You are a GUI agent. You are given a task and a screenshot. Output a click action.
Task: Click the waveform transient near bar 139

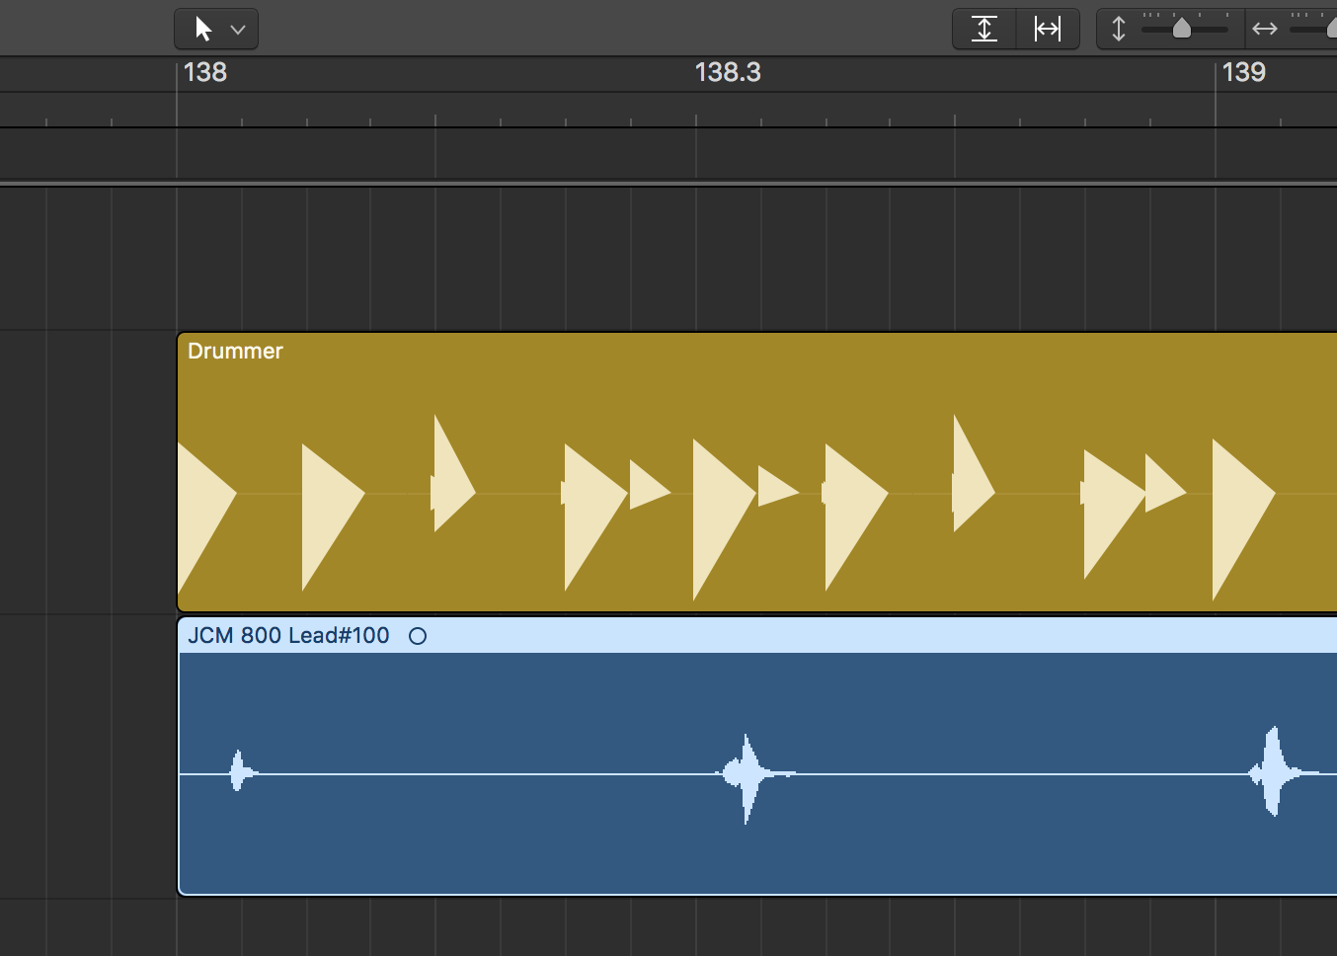(x=1274, y=772)
